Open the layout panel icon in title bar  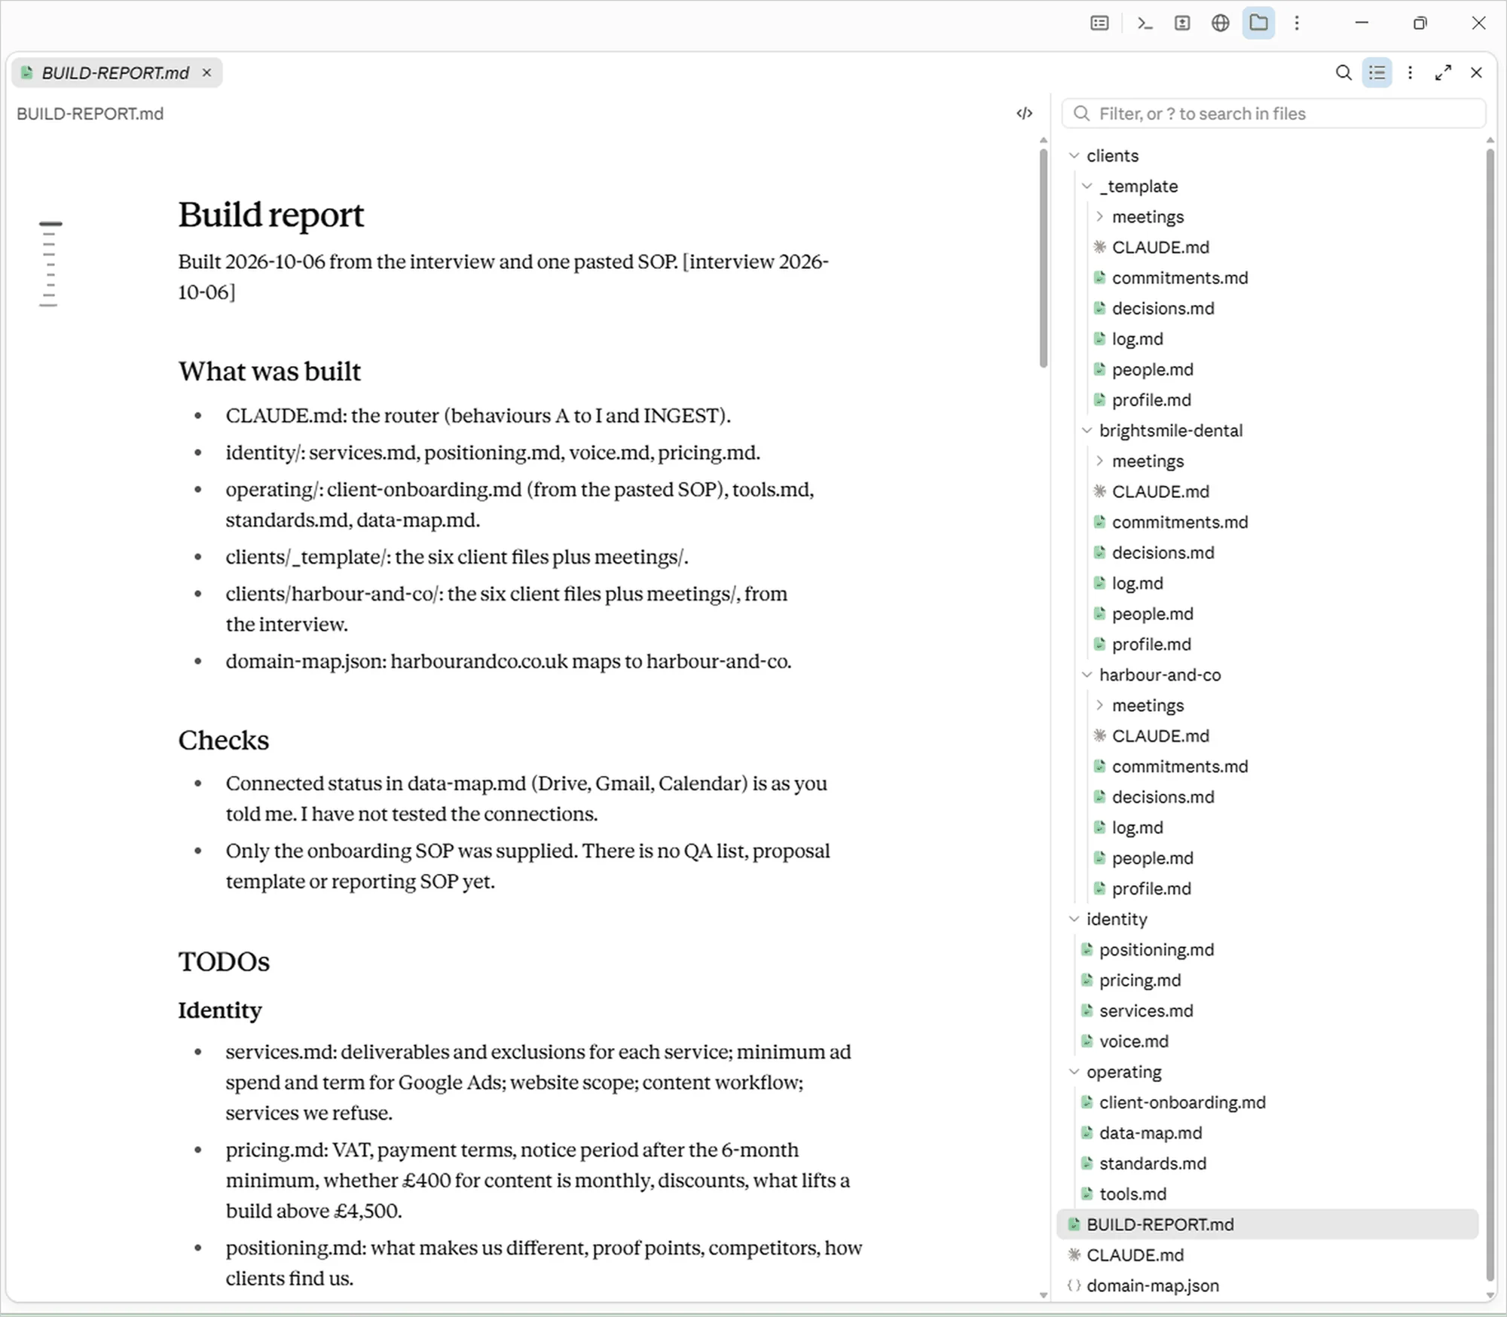(x=1100, y=23)
